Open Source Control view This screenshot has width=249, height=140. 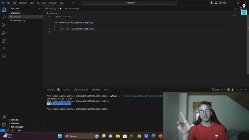[4, 25]
